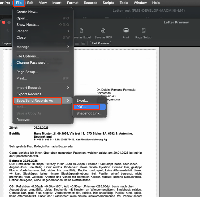Select PDF... in the submenu
Image resolution: width=200 pixels, height=197 pixels.
pyautogui.click(x=89, y=107)
